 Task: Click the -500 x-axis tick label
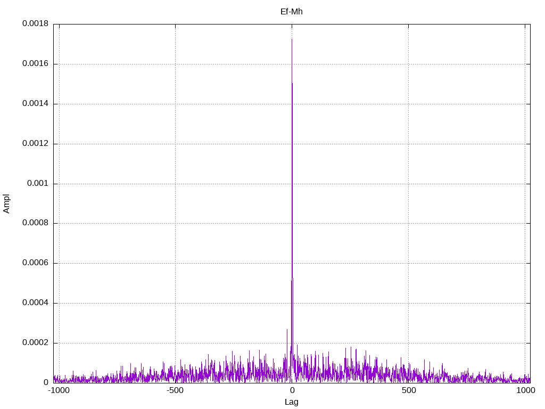(x=175, y=390)
